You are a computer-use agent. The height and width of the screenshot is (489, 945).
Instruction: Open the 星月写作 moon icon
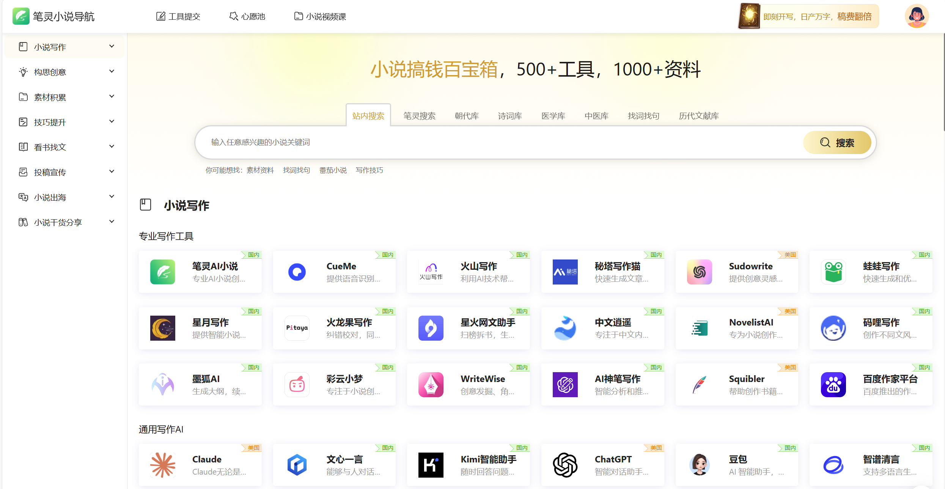click(162, 328)
